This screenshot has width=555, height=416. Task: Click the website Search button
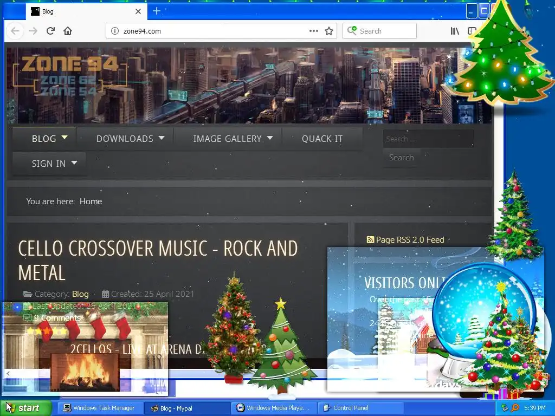[402, 158]
